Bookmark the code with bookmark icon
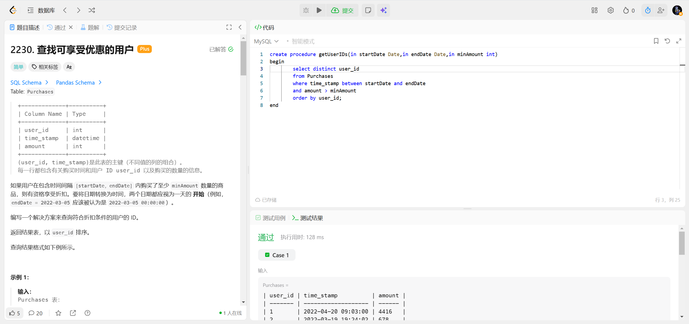The height and width of the screenshot is (324, 689). click(656, 41)
